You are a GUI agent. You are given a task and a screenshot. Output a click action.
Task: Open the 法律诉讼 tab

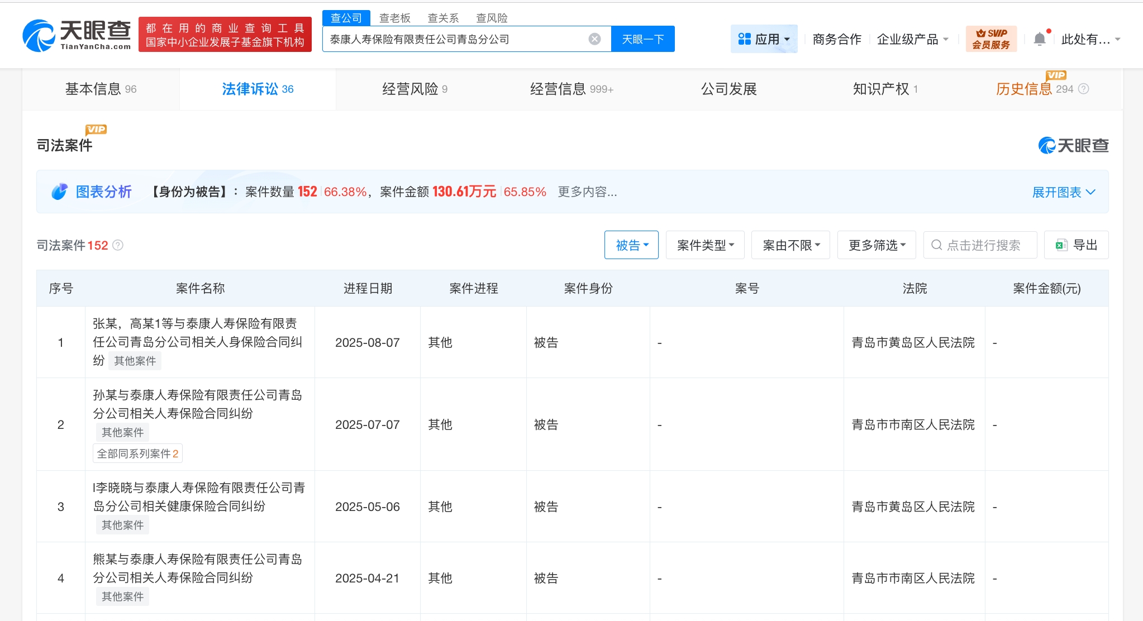258,89
